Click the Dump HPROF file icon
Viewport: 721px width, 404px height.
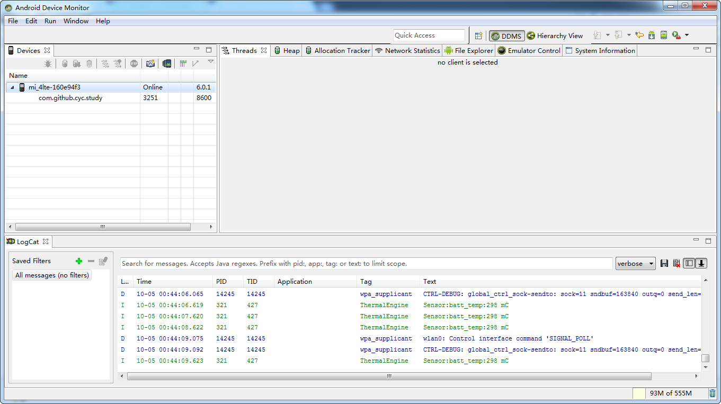pos(77,64)
